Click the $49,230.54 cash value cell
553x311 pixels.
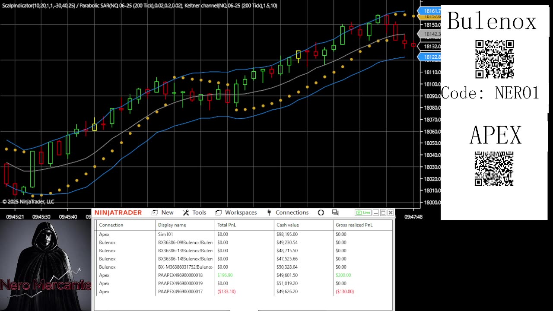click(287, 242)
